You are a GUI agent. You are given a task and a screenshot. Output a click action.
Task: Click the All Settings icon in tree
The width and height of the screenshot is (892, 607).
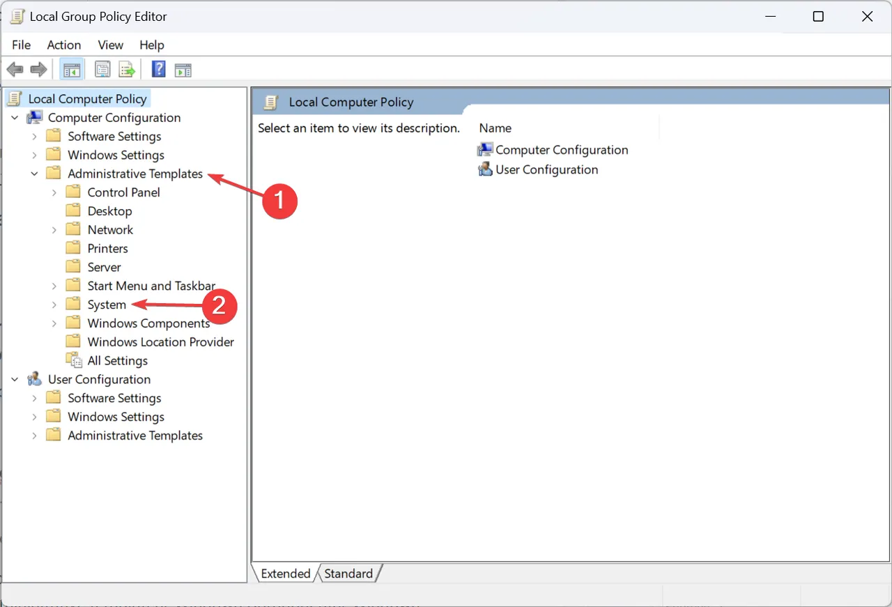[74, 360]
